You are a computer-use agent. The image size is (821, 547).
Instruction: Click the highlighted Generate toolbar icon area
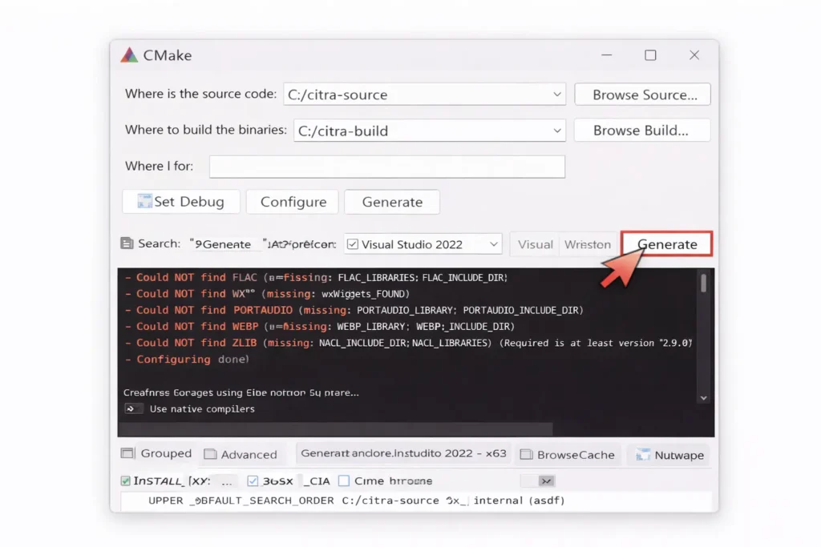(x=666, y=243)
